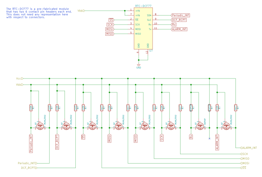This screenshot has width=262, height=177.
Task: Select the SS hierarchical output label
Action: (244, 168)
